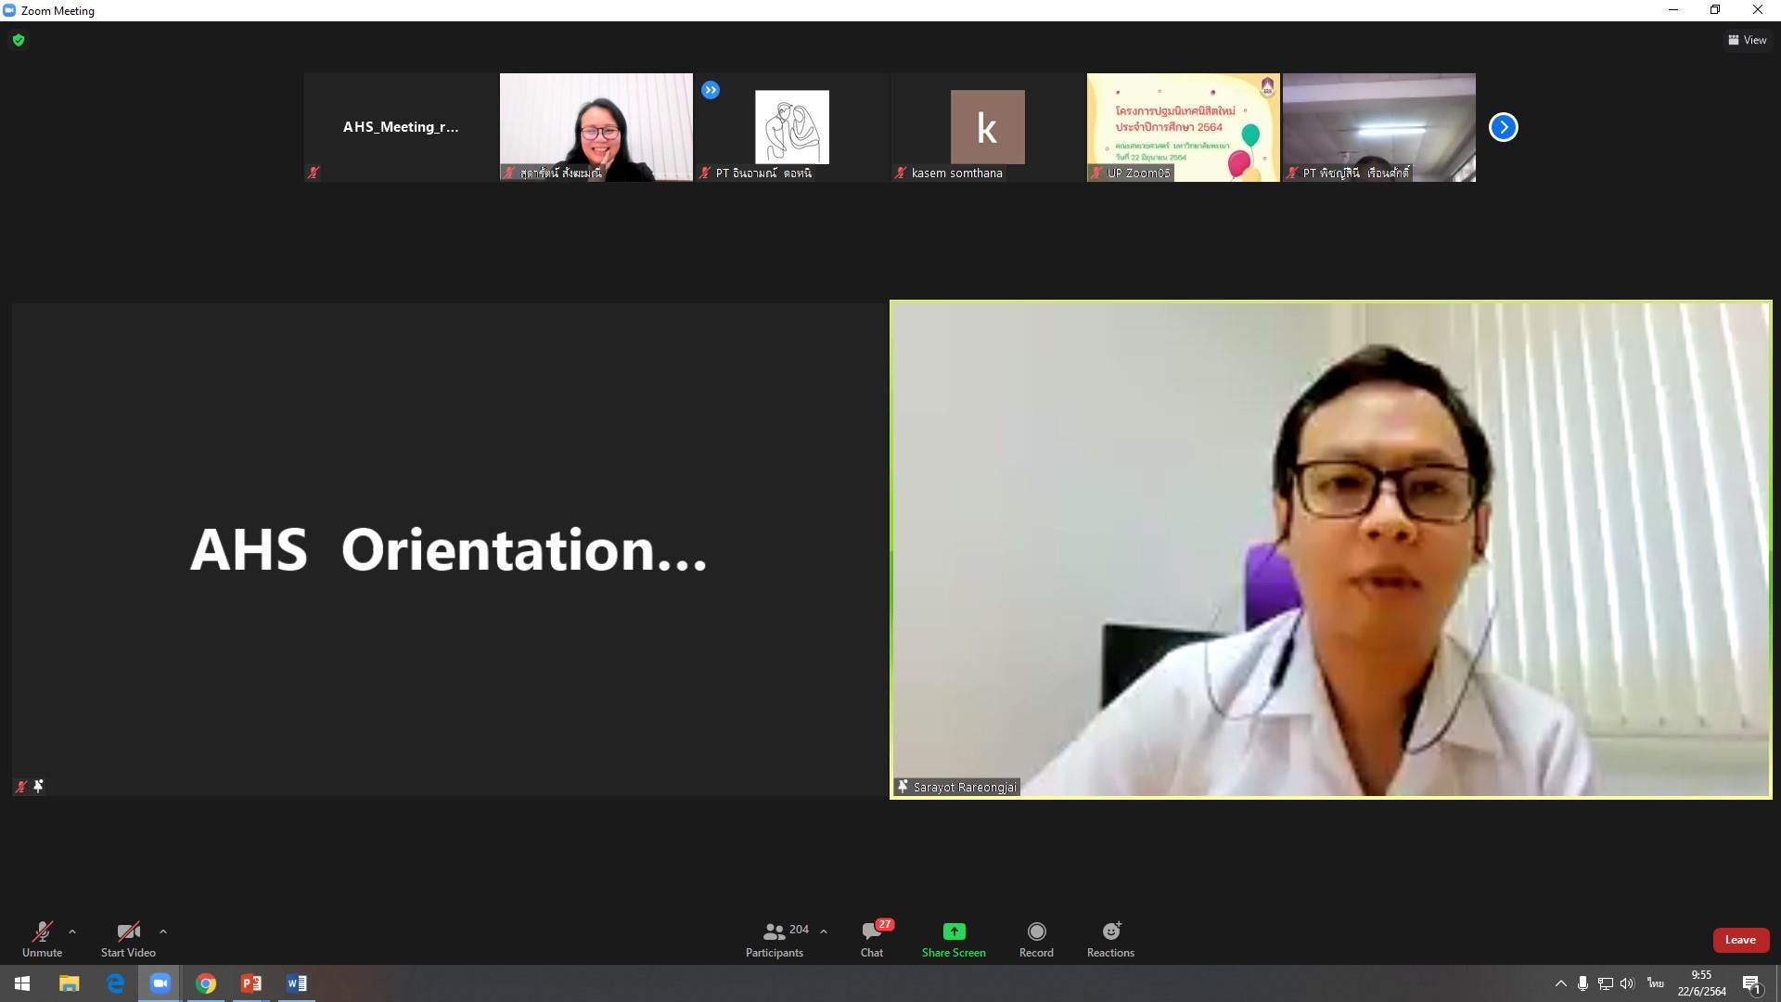Screen dimensions: 1781x1002
Task: Expand video options arrow beside Start Video
Action: (163, 931)
